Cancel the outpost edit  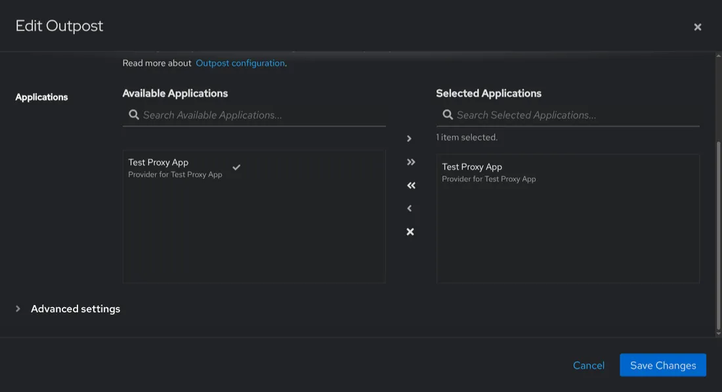click(589, 365)
